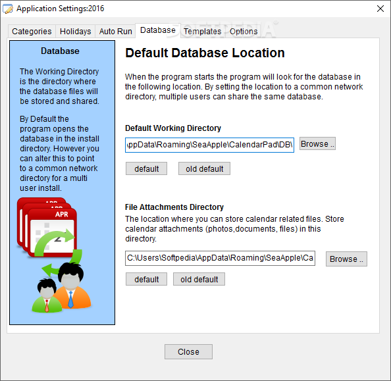Screen dimensions: 391x381
Task: Reset attachments directory with default button
Action: click(x=146, y=279)
